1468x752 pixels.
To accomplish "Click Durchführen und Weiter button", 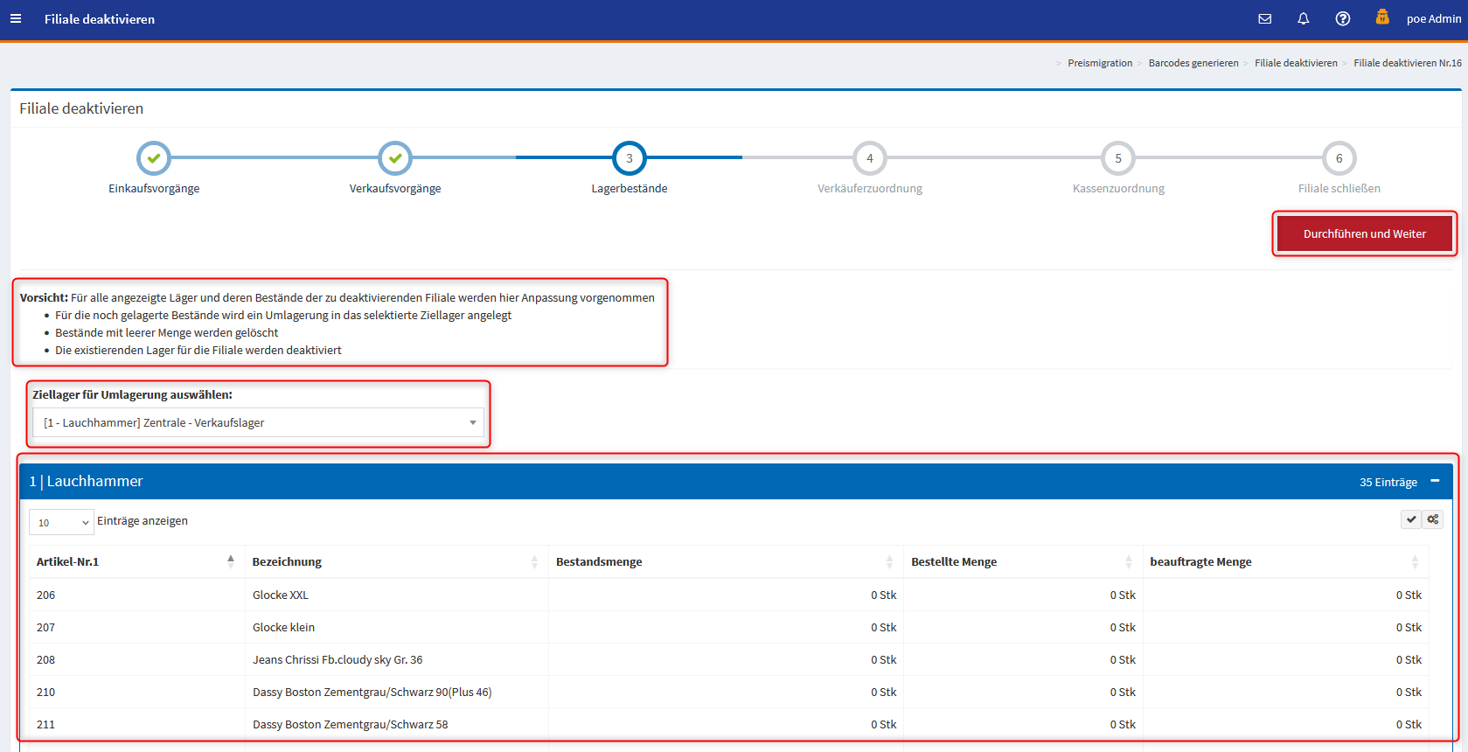I will pyautogui.click(x=1364, y=233).
